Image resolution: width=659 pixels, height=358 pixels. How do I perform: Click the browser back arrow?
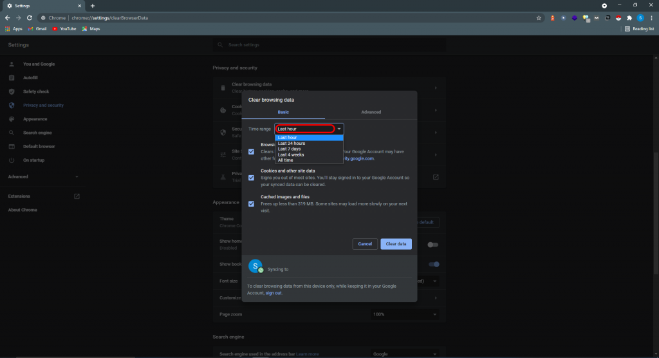pyautogui.click(x=8, y=18)
